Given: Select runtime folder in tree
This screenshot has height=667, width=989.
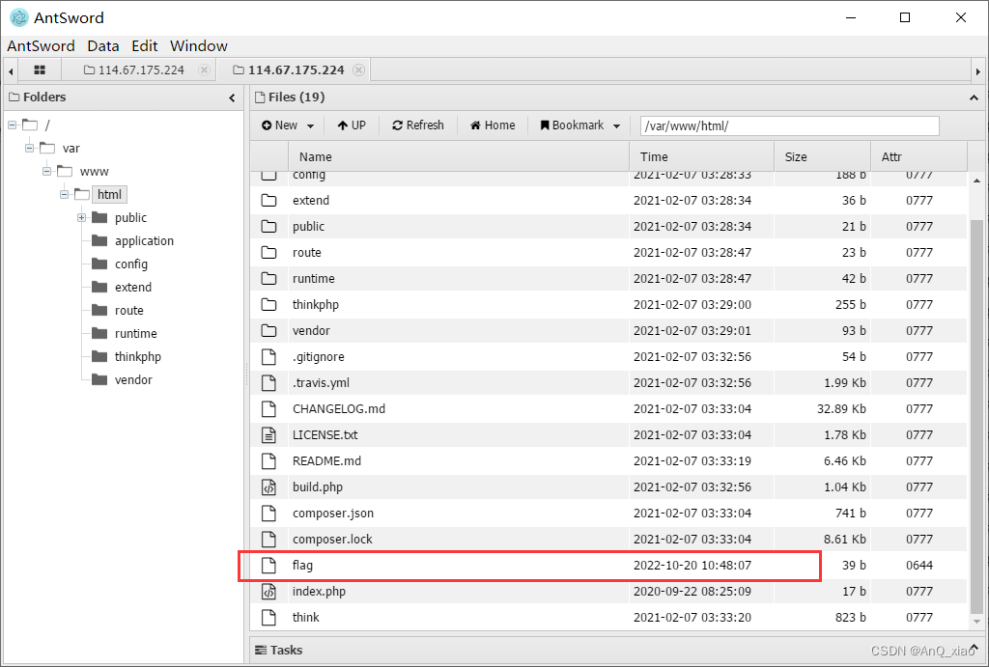Looking at the screenshot, I should 135,334.
